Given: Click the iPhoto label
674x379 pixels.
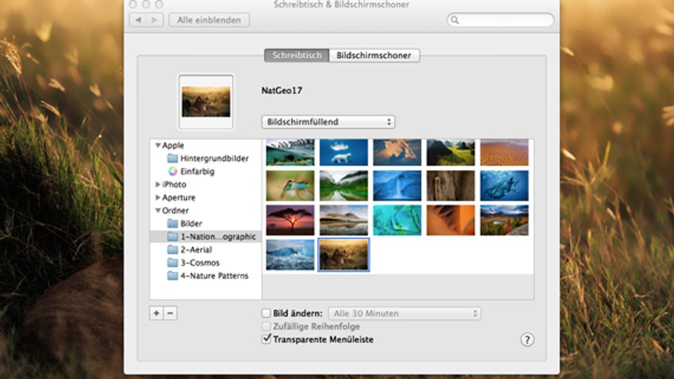Looking at the screenshot, I should pos(174,184).
